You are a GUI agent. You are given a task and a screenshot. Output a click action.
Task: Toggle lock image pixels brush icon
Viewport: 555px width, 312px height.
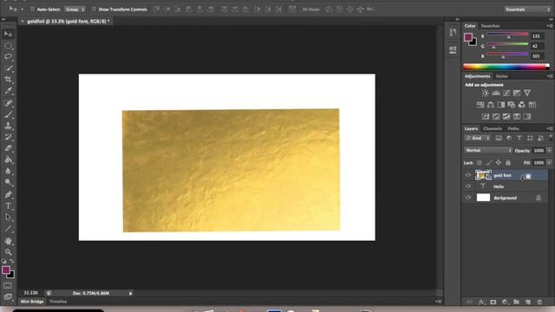click(x=489, y=163)
